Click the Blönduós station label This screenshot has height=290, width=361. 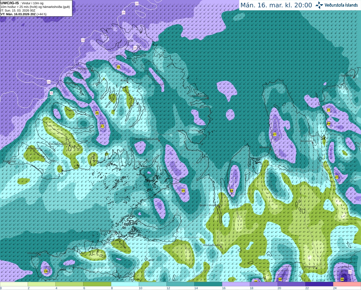coord(265,147)
